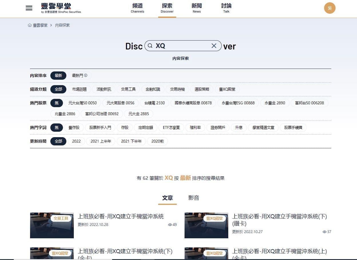Click the info icon beside 最熱門
Image resolution: width=357 pixels, height=260 pixels.
(x=86, y=75)
